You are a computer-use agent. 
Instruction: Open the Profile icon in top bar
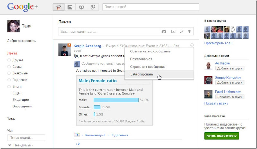tap(81, 7)
